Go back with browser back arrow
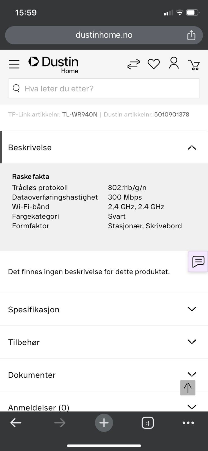208x451 pixels. tap(16, 423)
